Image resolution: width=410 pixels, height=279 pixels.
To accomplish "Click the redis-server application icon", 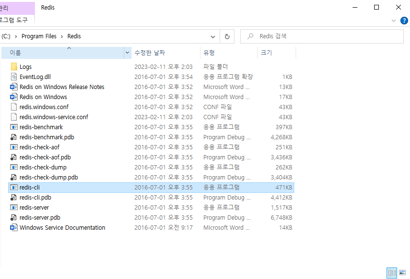I will click(14, 207).
